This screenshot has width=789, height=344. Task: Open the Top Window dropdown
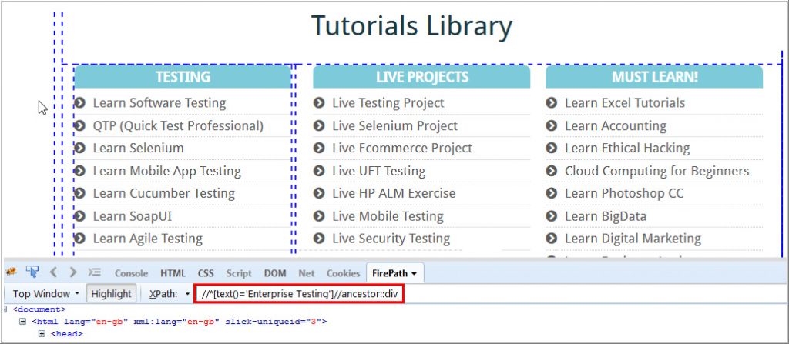click(x=46, y=294)
